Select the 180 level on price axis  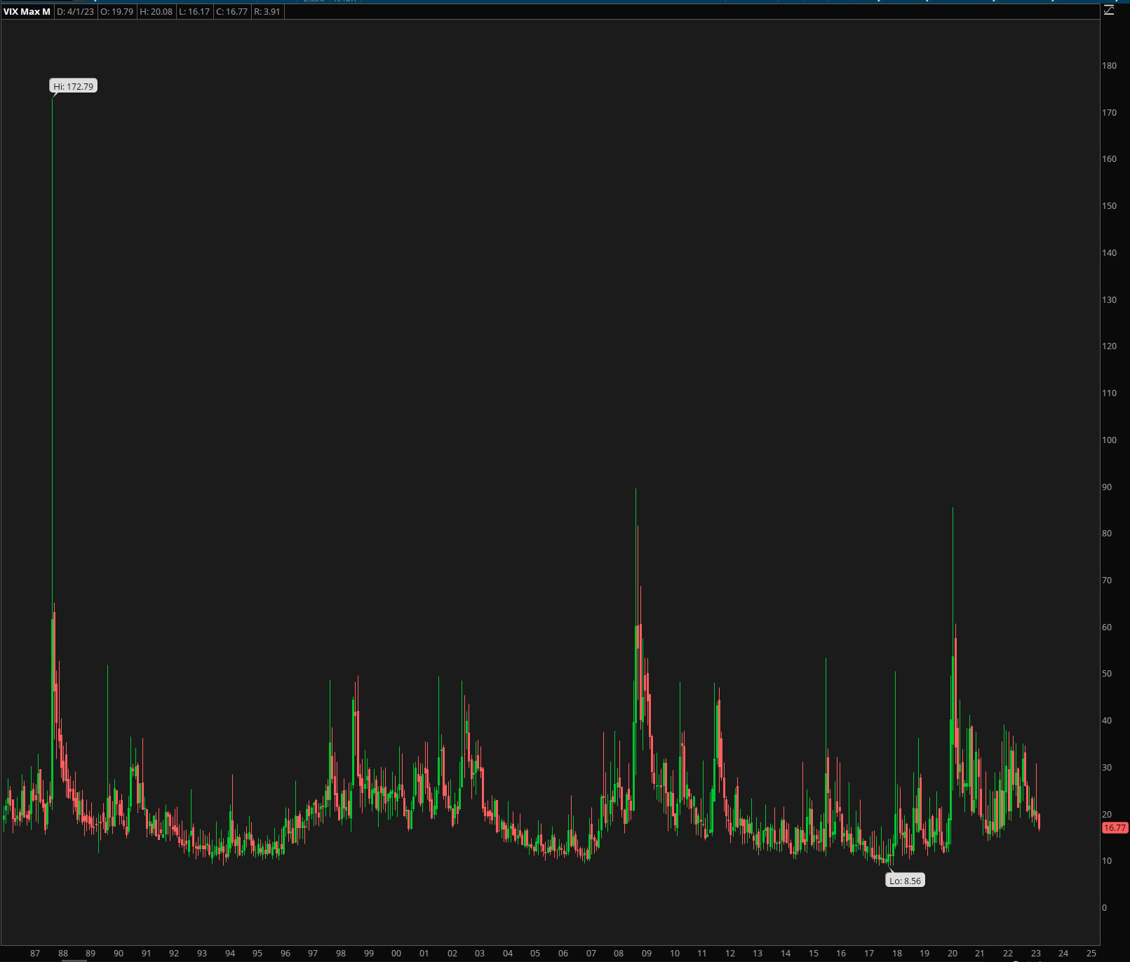pos(1110,66)
